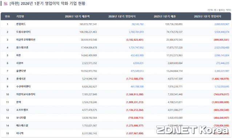
Task: Click blue operating profit '432,403,900'
Action: 137,56
